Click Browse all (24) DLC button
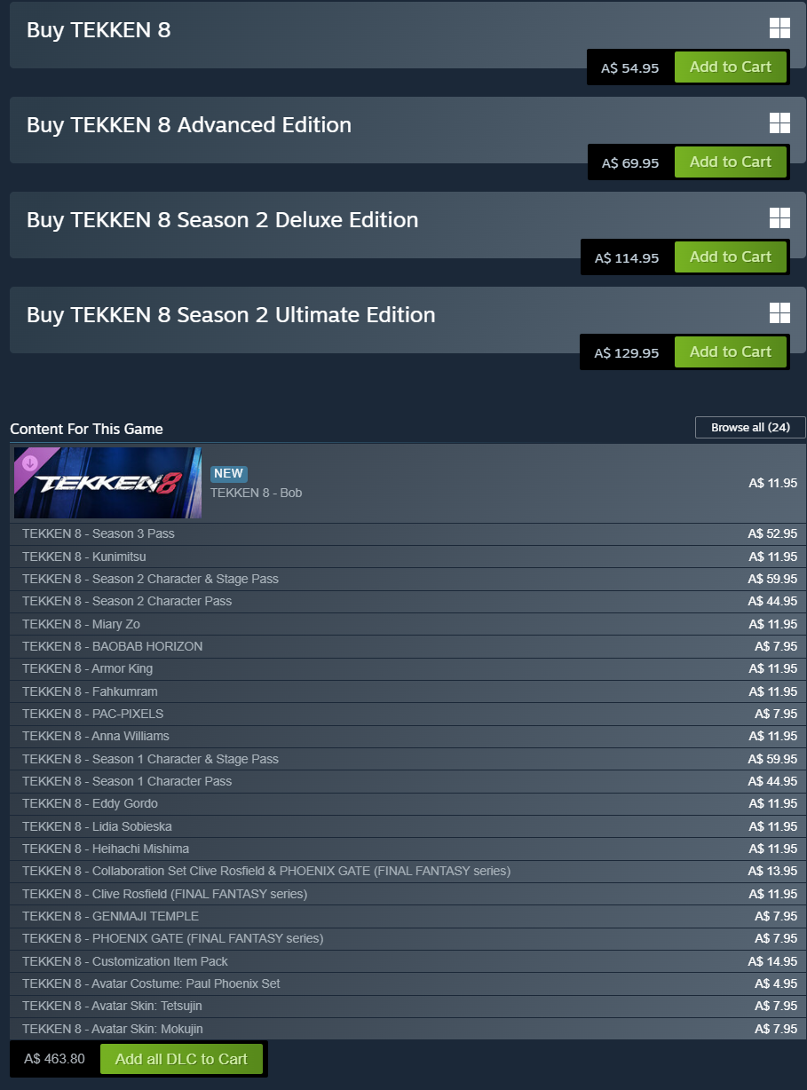807x1090 pixels. coord(750,428)
